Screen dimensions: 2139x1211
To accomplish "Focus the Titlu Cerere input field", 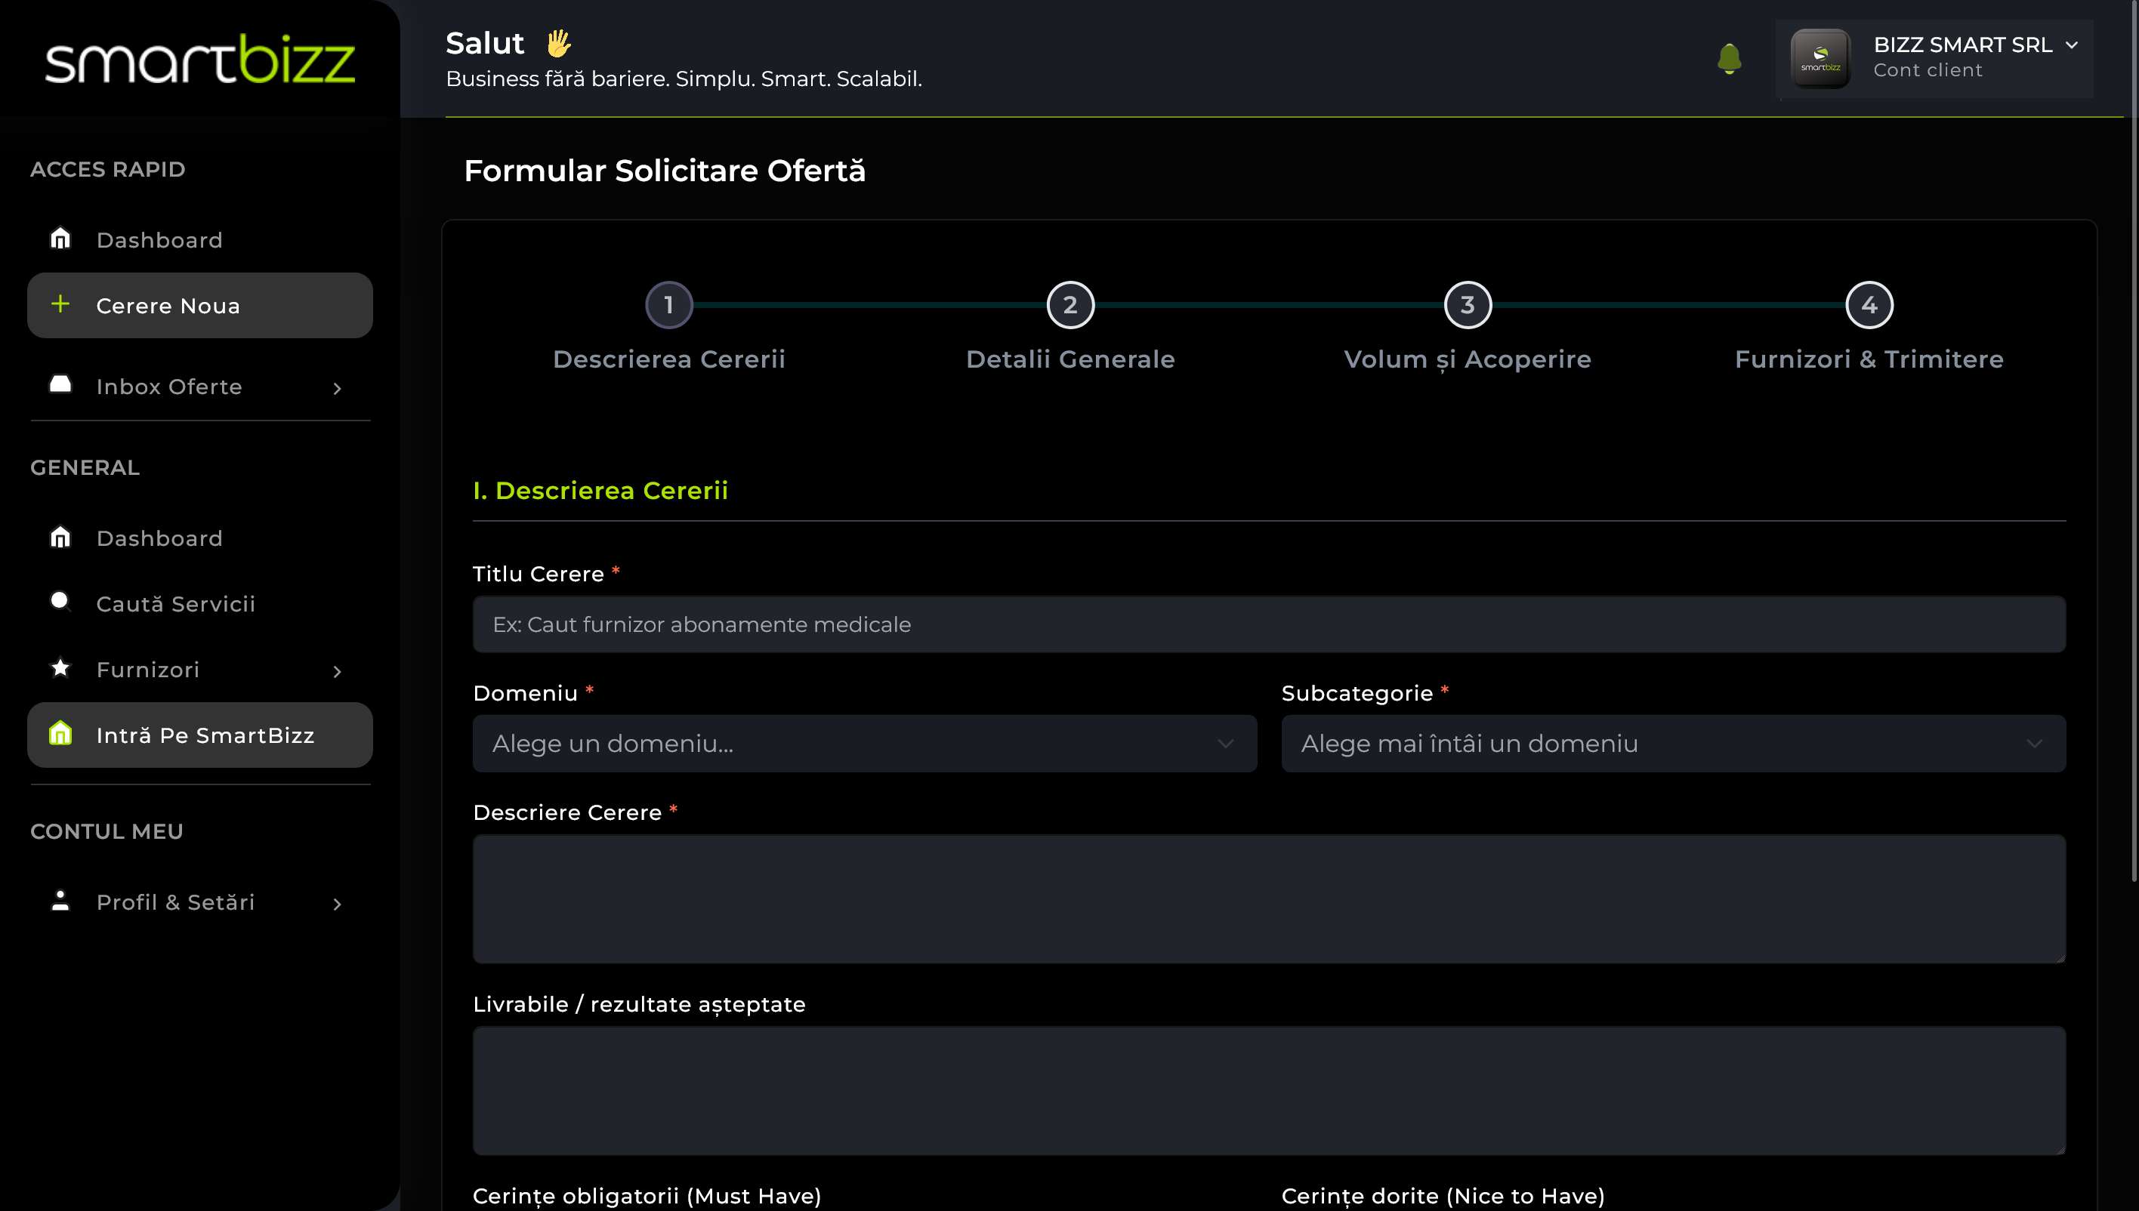I will pyautogui.click(x=1268, y=624).
